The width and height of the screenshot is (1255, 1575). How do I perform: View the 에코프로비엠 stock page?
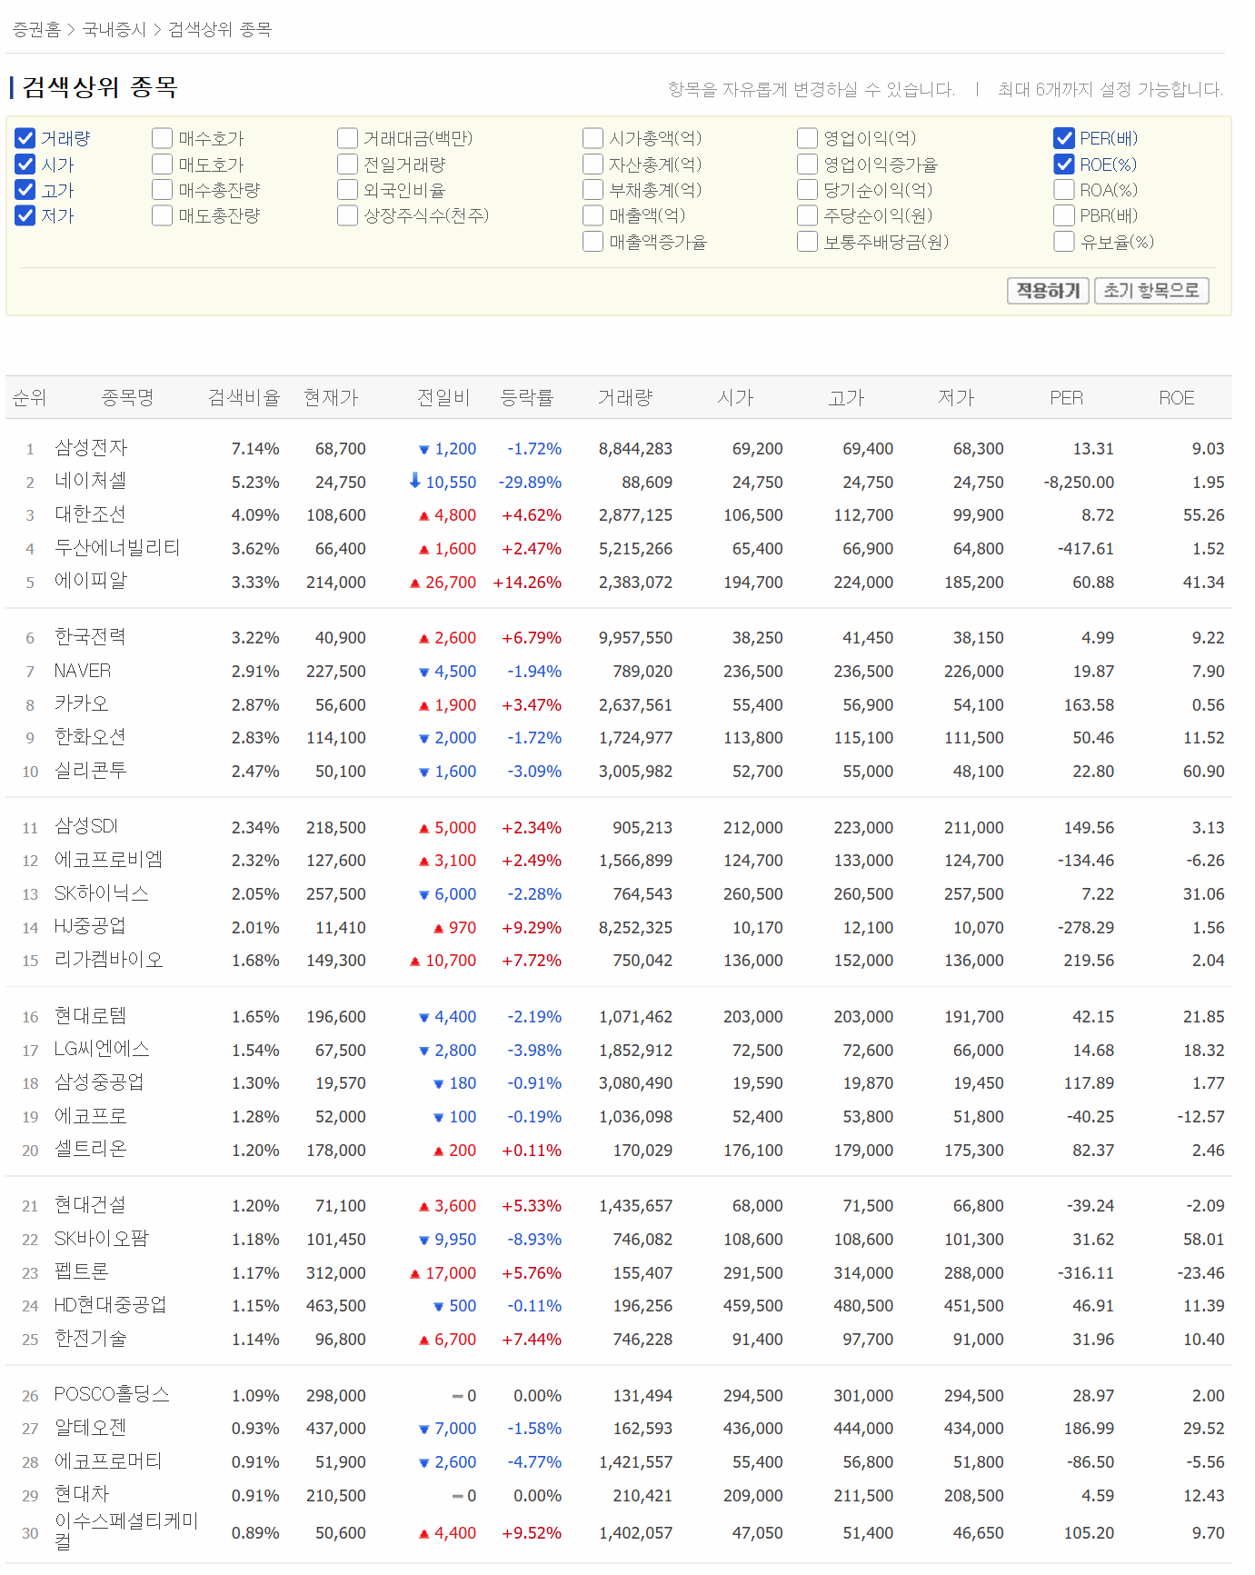click(x=108, y=860)
